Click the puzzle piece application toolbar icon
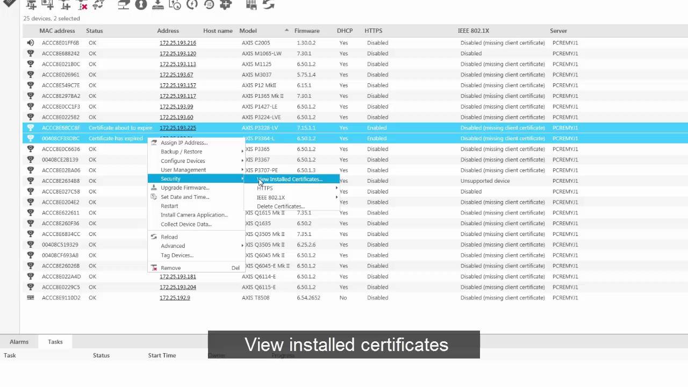688x387 pixels. point(226,5)
